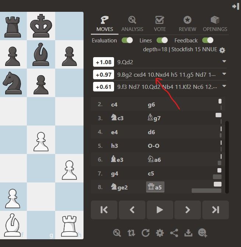Jump to white's move 2. c4
The image size is (241, 247).
pyautogui.click(x=114, y=104)
